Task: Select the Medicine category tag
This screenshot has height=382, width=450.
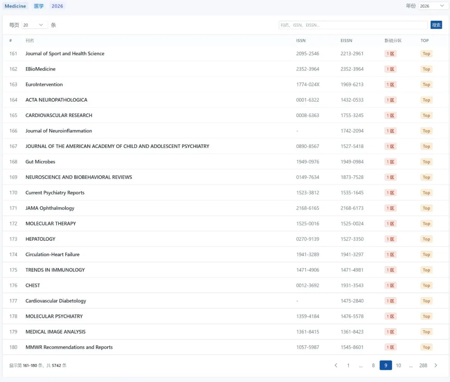Action: pyautogui.click(x=15, y=6)
